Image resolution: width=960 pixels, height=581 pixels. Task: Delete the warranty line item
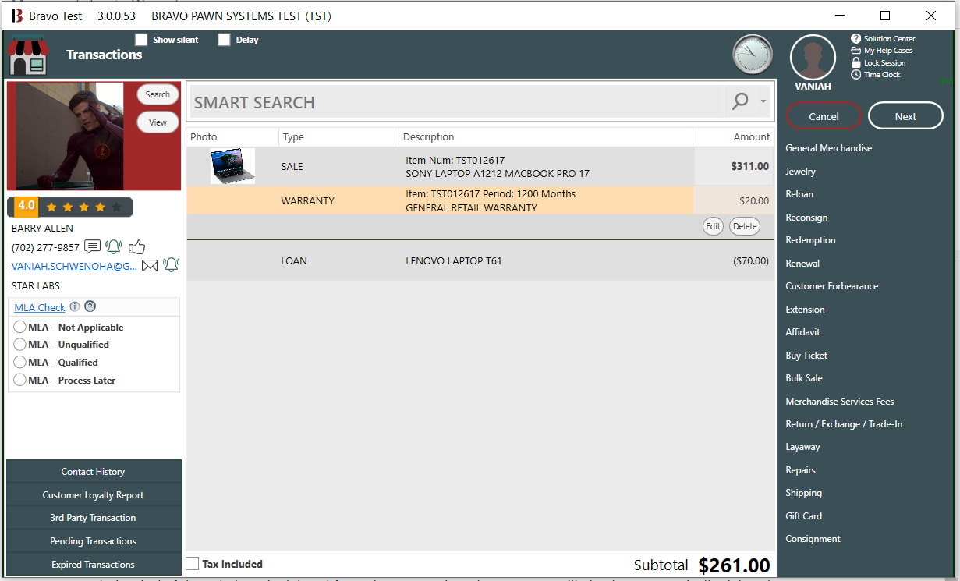pyautogui.click(x=745, y=226)
